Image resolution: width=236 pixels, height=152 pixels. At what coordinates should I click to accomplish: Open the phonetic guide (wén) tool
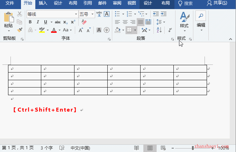(99, 14)
